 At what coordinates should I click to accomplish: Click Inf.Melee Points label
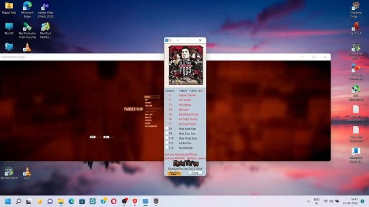189,114
